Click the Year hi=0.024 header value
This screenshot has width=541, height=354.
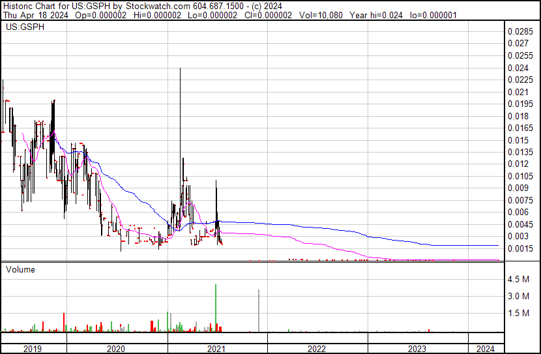click(376, 15)
